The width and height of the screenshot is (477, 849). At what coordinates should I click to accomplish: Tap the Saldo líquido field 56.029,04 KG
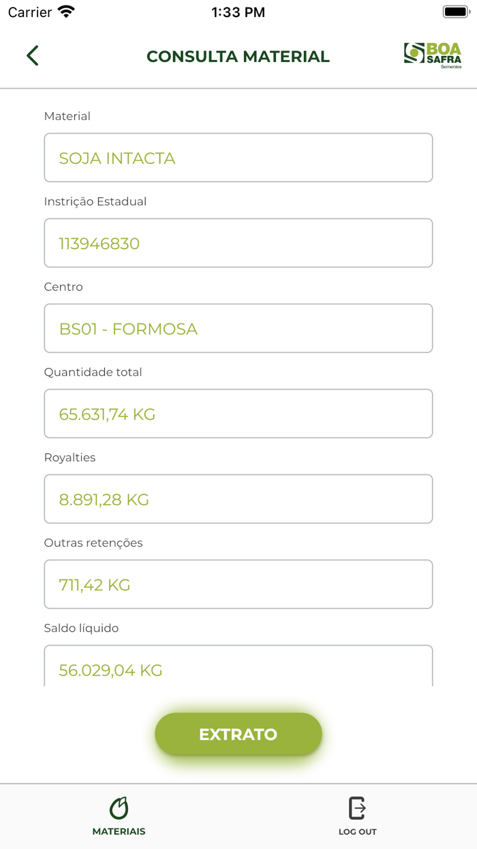(238, 667)
